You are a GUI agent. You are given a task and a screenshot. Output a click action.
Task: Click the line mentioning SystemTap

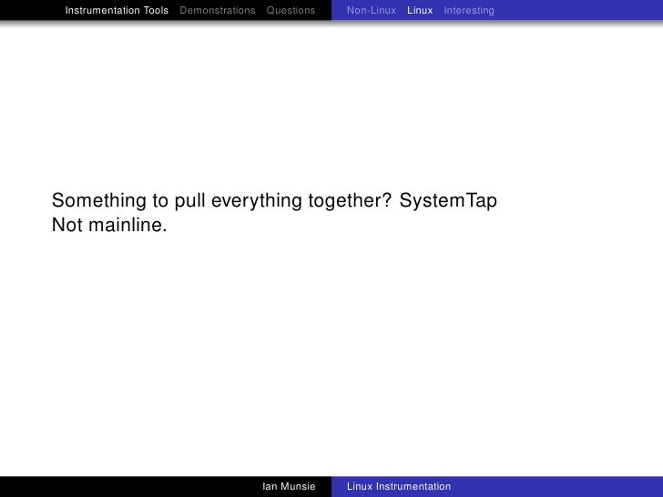click(274, 200)
